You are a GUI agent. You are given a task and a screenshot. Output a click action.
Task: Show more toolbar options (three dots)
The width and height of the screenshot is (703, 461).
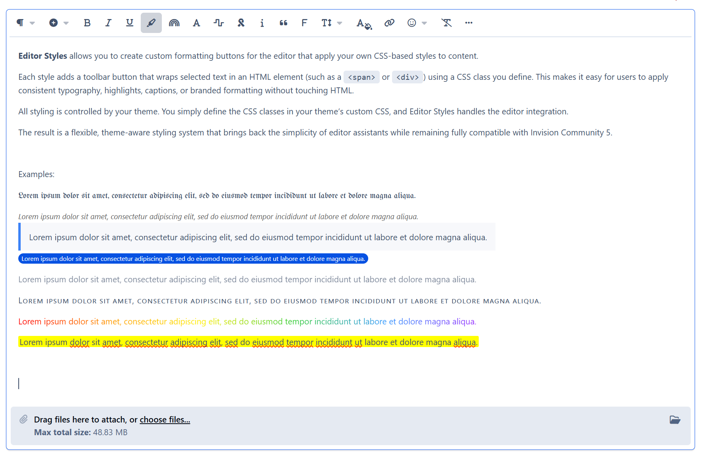coord(469,23)
